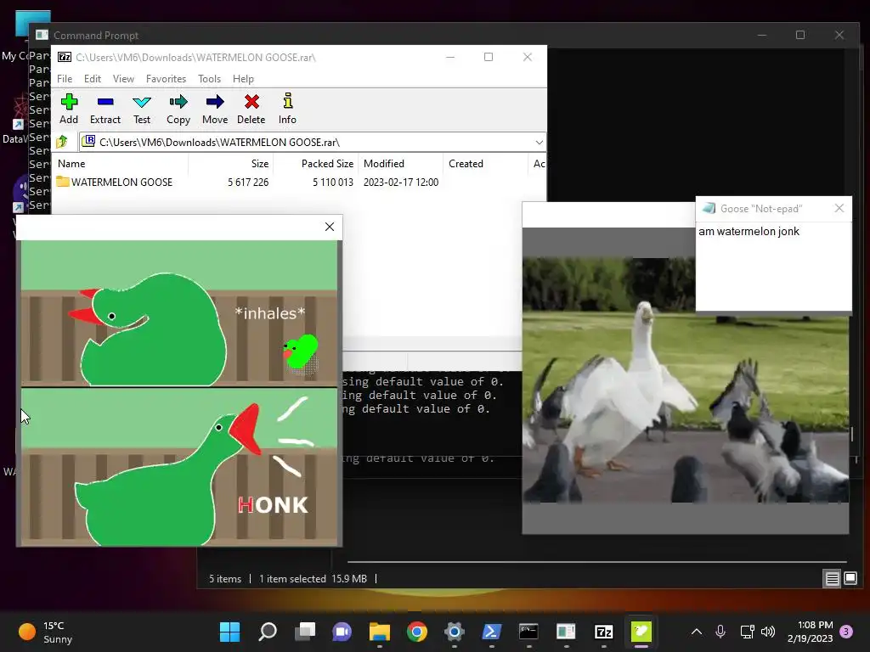
Task: Click the green goose honk comic image
Action: click(178, 392)
